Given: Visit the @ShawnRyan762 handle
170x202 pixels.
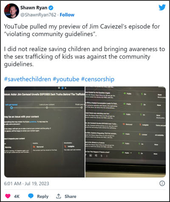Looking at the screenshot, I should coord(38,15).
